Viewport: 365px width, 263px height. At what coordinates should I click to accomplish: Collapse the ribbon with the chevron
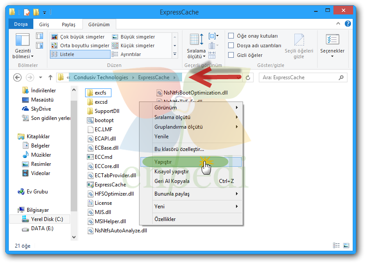pyautogui.click(x=338, y=24)
